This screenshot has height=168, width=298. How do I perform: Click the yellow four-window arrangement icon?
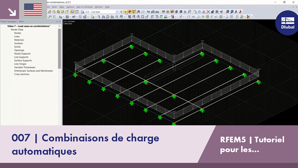pos(221,17)
